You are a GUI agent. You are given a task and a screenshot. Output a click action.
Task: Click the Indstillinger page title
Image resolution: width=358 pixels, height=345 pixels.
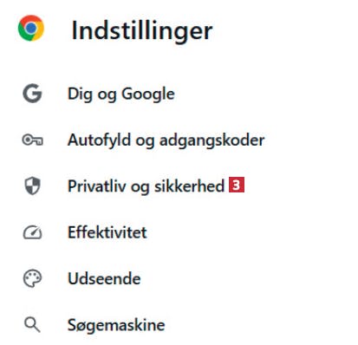pyautogui.click(x=142, y=30)
